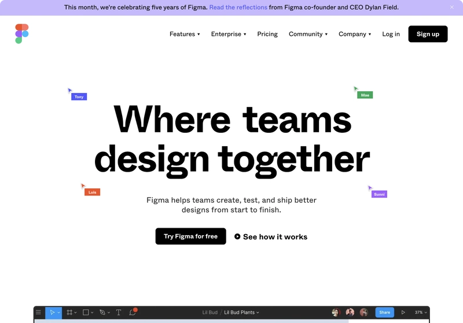Viewport: 463px width, 323px height.
Task: Expand the shape tools dropdown chevron
Action: tap(92, 313)
